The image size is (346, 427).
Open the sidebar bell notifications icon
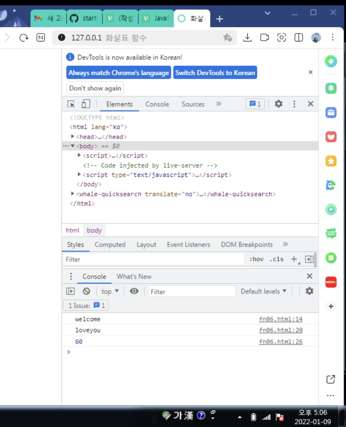[331, 88]
